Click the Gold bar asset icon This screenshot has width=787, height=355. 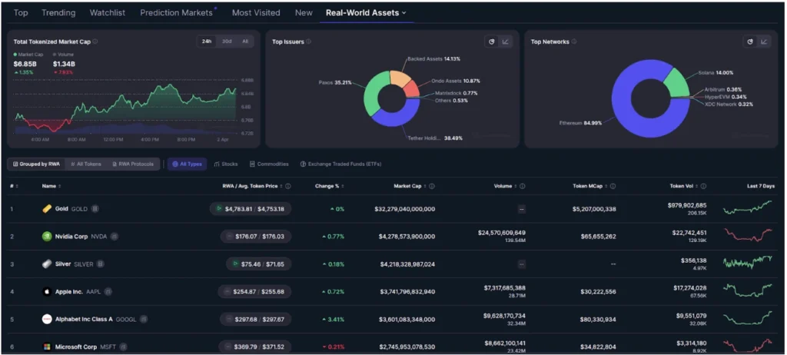pyautogui.click(x=46, y=208)
